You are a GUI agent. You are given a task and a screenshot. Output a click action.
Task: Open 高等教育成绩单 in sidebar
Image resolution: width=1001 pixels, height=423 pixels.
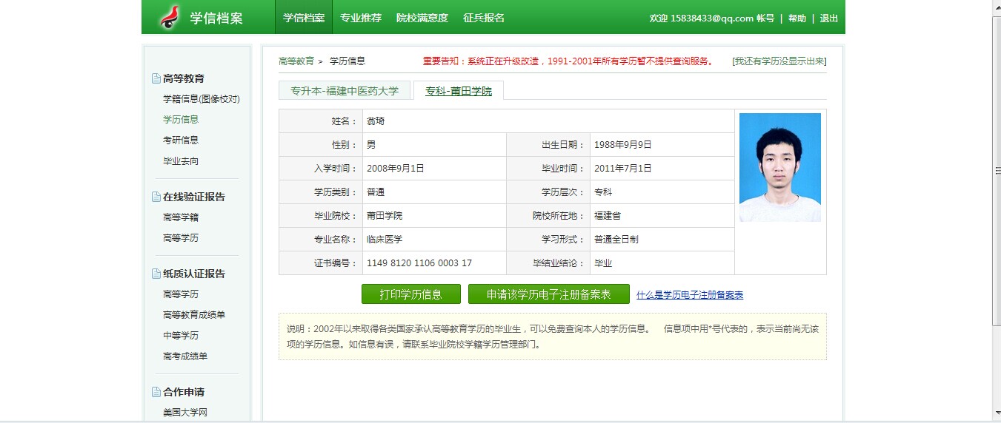click(x=194, y=315)
